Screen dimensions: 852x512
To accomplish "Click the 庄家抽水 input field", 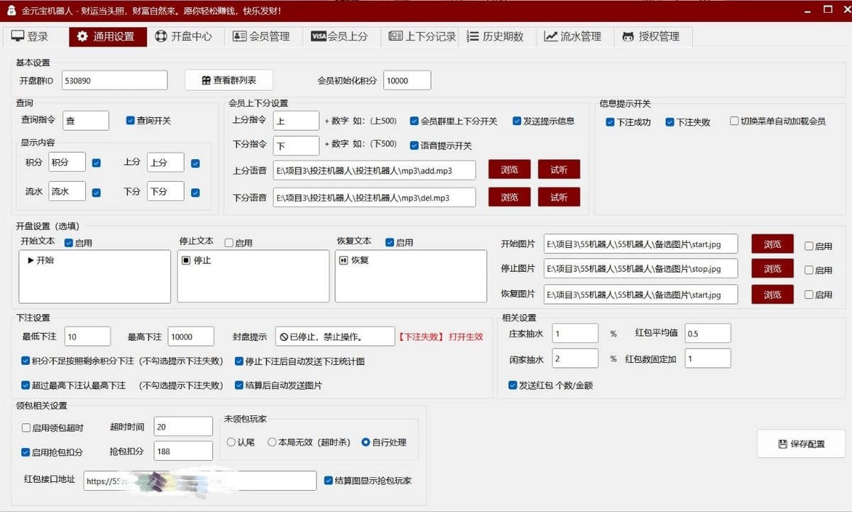I will [x=575, y=334].
